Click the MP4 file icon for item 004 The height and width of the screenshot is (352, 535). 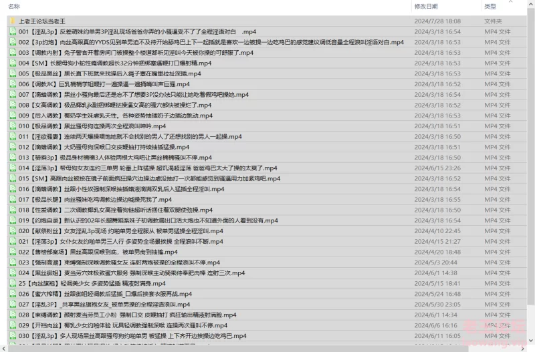point(13,63)
